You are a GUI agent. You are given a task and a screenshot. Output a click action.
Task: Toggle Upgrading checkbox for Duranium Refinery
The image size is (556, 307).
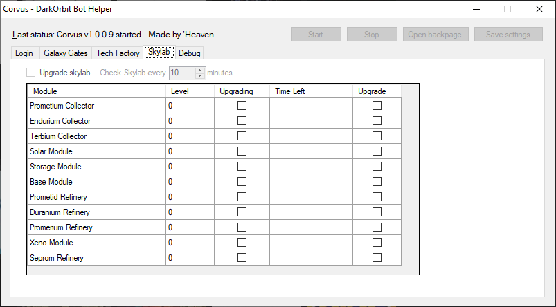pyautogui.click(x=242, y=212)
